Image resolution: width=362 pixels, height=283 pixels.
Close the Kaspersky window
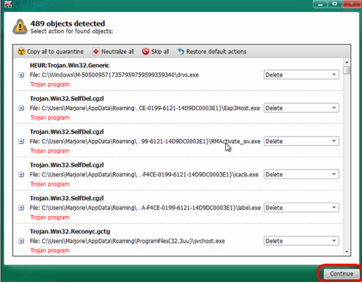pyautogui.click(x=352, y=4)
